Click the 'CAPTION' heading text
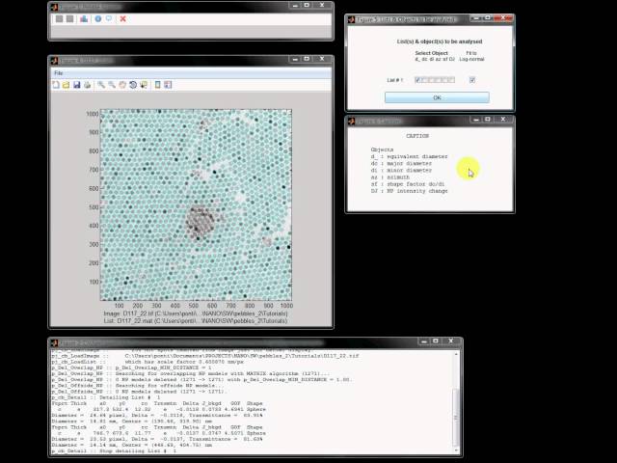This screenshot has width=617, height=463. point(417,136)
